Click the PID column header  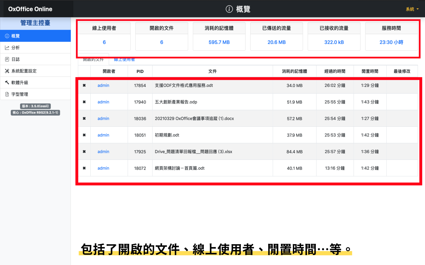click(140, 71)
